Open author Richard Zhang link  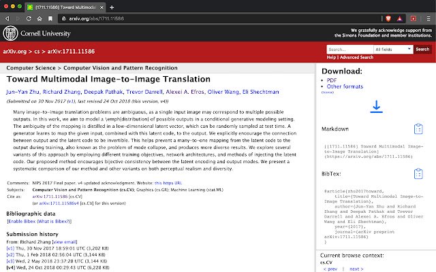point(61,92)
